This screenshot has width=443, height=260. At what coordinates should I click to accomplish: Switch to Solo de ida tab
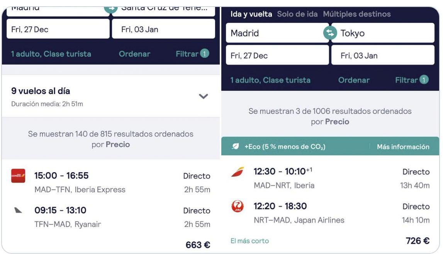(297, 14)
